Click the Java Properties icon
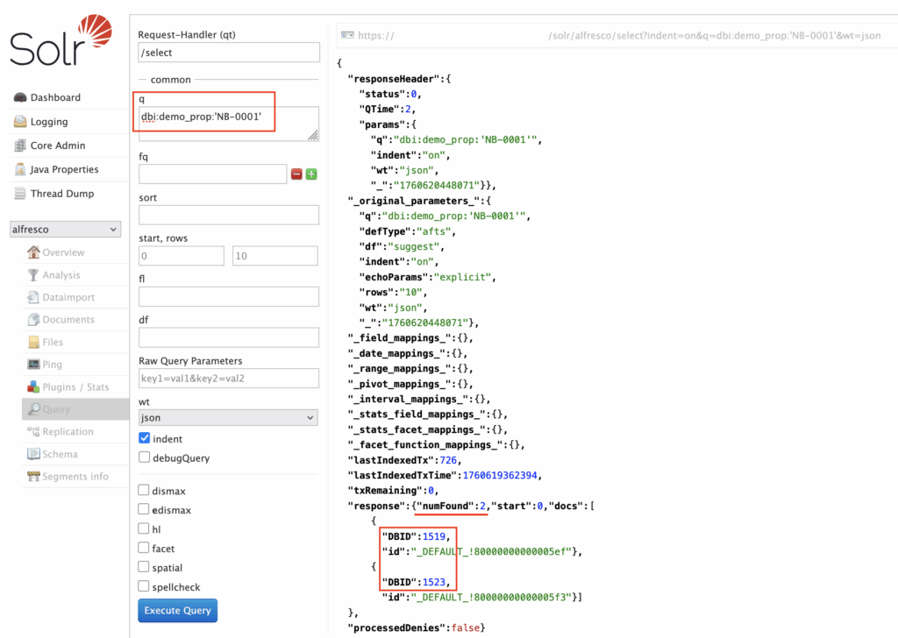Viewport: 898px width, 638px height. pyautogui.click(x=20, y=169)
